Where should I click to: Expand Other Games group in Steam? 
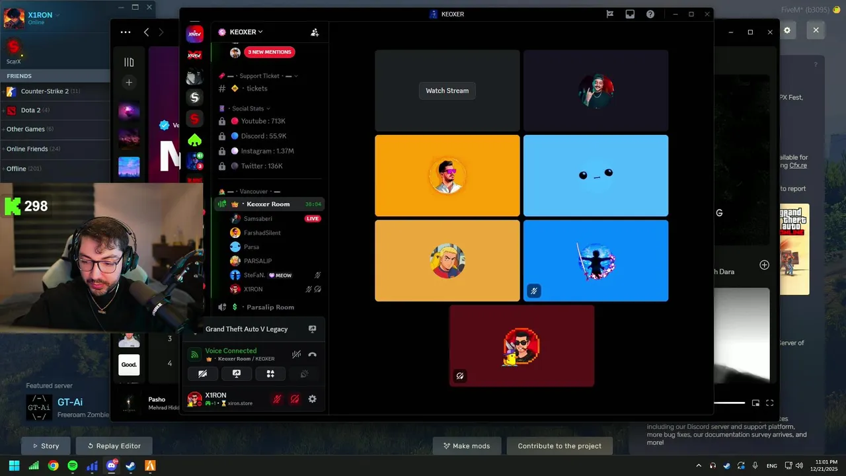tap(55, 129)
